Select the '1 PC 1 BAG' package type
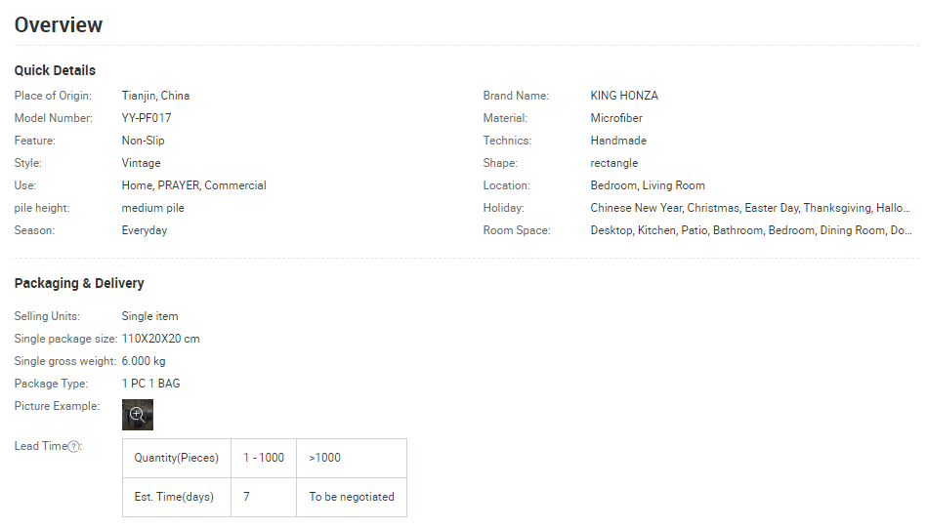The height and width of the screenshot is (528, 927). pos(150,384)
